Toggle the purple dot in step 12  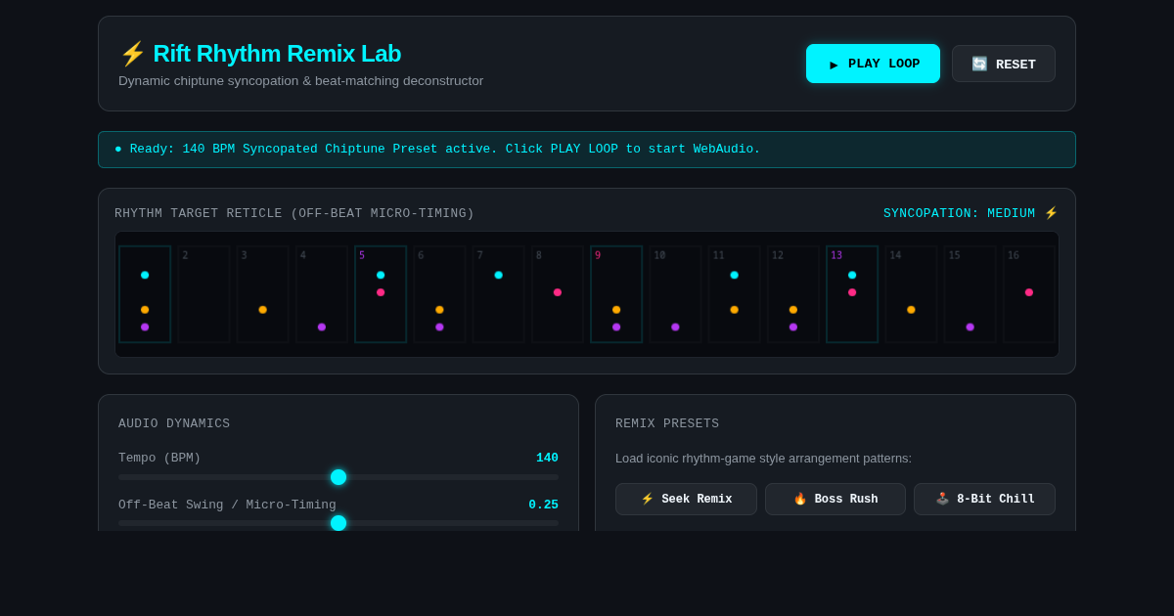[793, 327]
